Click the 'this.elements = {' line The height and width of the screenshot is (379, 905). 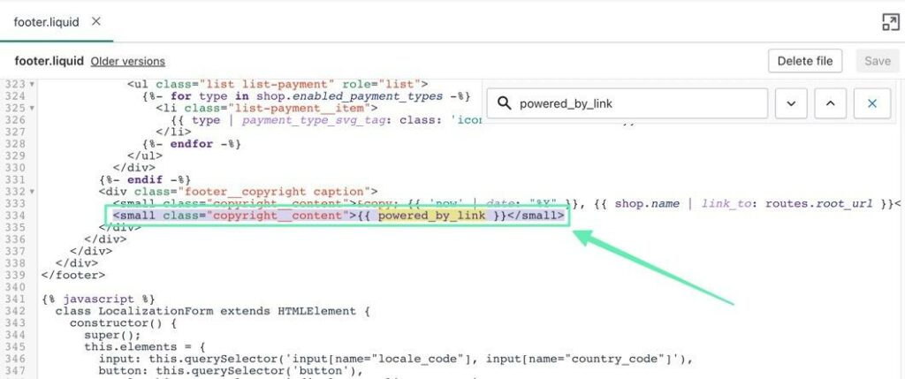coord(144,346)
